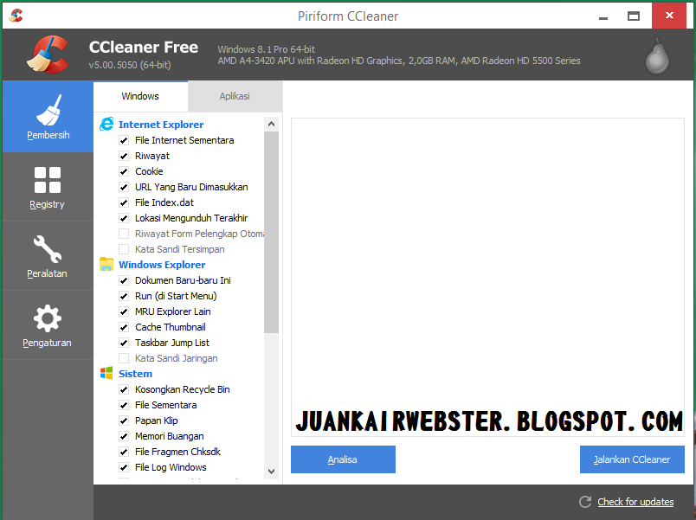
Task: Select the Internet Explorer heading
Action: (161, 125)
